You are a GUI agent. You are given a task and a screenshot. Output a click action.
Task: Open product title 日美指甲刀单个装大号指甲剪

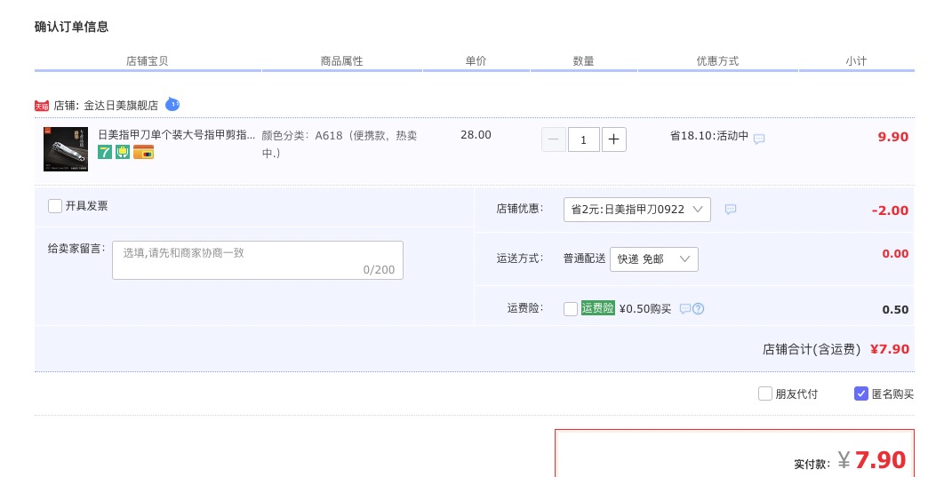pos(176,135)
